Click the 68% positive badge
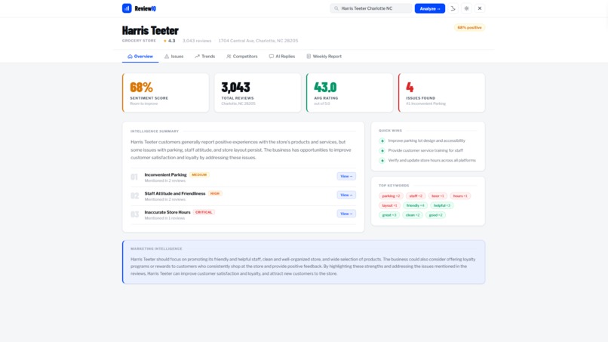 [x=469, y=28]
